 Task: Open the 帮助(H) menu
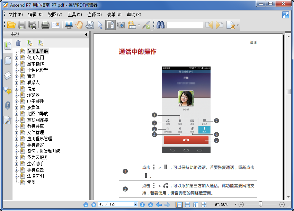point(134,15)
